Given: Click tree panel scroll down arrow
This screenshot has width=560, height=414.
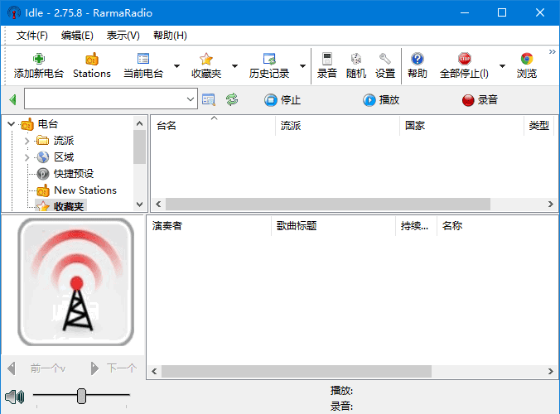Looking at the screenshot, I should (140, 205).
